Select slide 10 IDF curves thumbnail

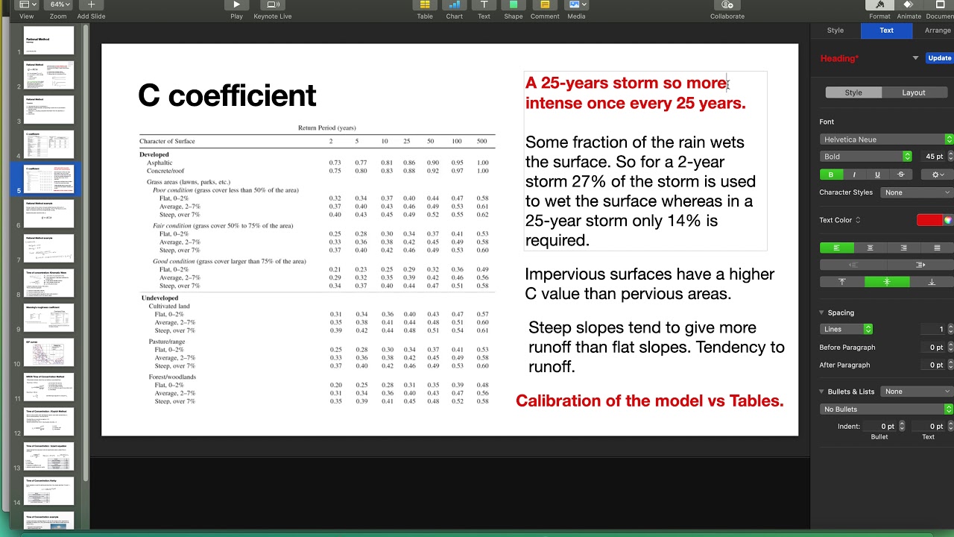click(x=49, y=352)
